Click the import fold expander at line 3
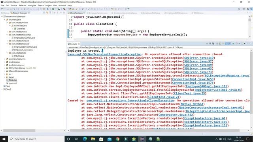 click(x=73, y=17)
